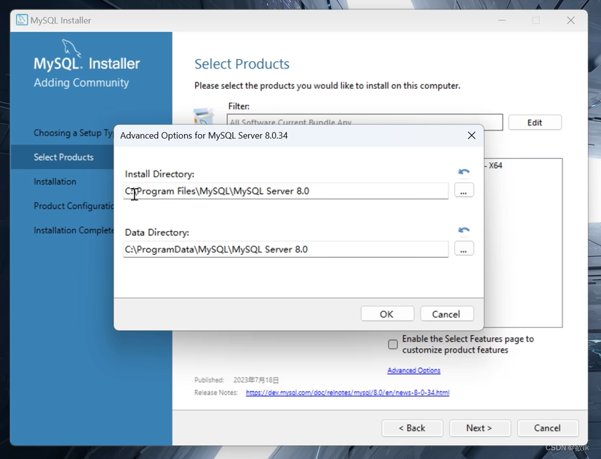Screen dimensions: 601x459
Task: Browse for Data Directory folder
Action: (463, 248)
